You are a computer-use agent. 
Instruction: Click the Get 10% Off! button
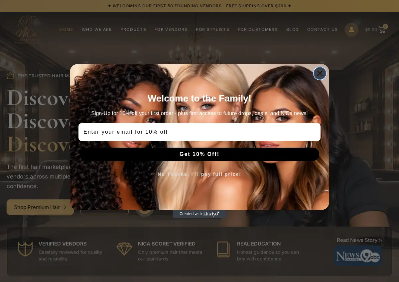199,154
